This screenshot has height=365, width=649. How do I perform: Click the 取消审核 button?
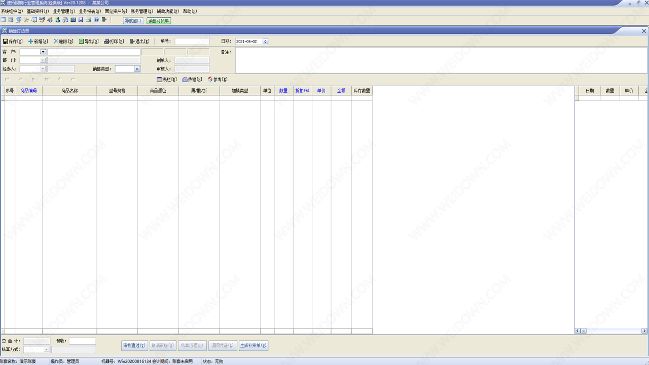point(163,345)
